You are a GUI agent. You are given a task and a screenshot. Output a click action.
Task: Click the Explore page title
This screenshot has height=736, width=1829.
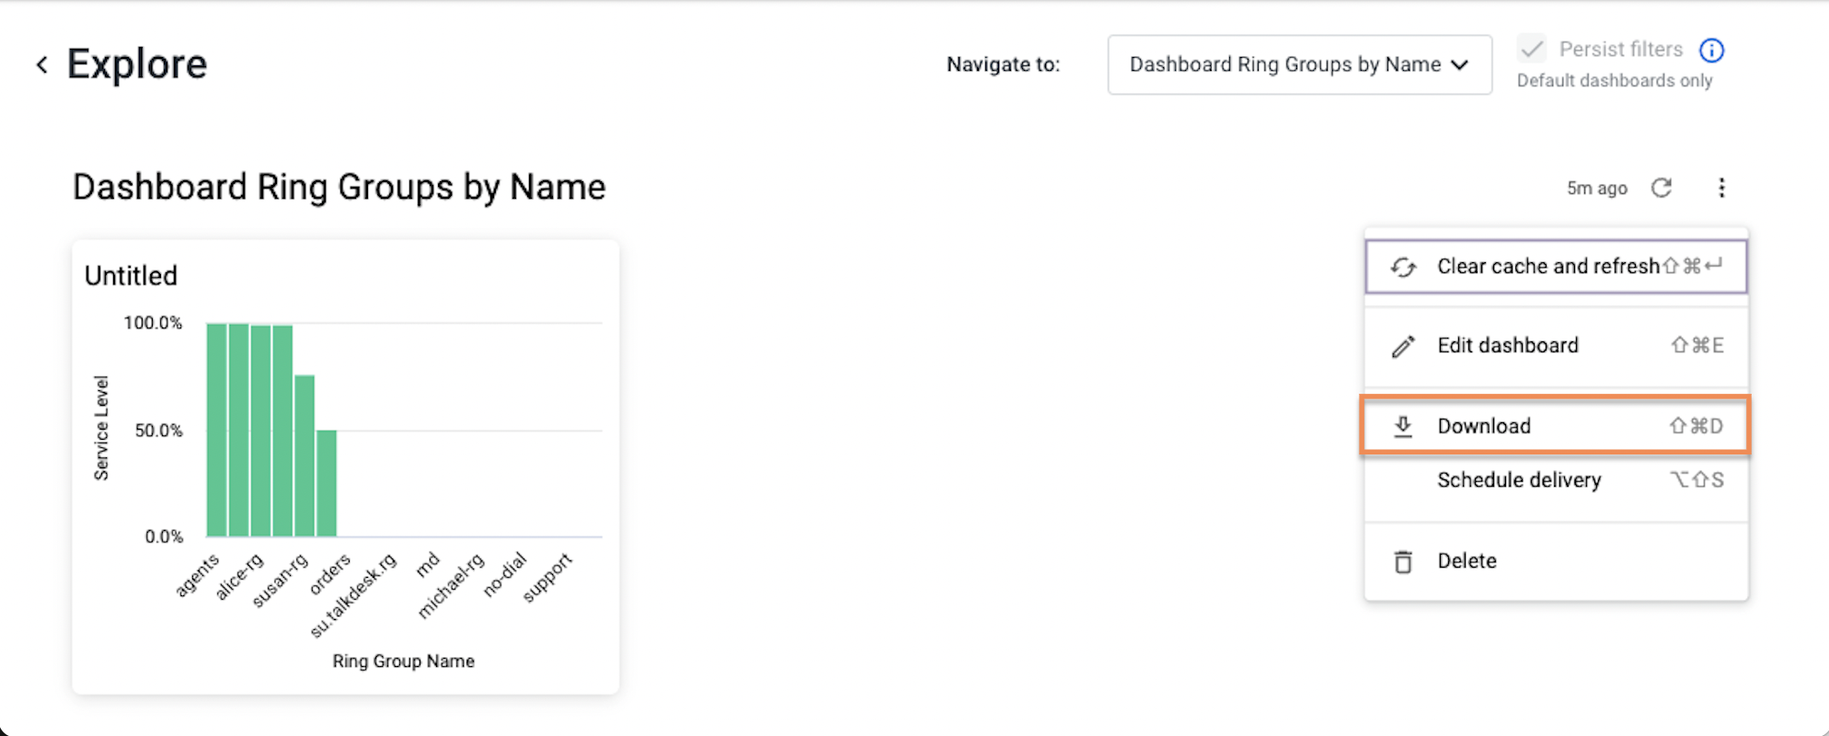click(137, 64)
